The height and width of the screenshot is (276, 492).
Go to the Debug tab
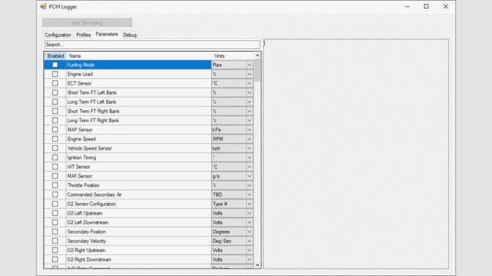(x=130, y=35)
